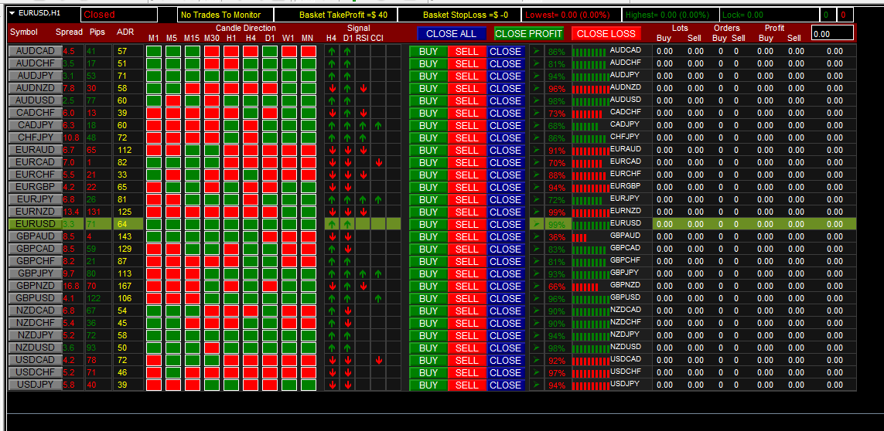This screenshot has width=884, height=431.
Task: Select the highlighted EURUSD symbol button
Action: pos(35,224)
